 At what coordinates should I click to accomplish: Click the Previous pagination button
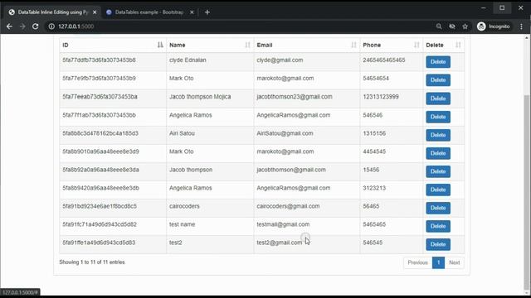tap(417, 262)
